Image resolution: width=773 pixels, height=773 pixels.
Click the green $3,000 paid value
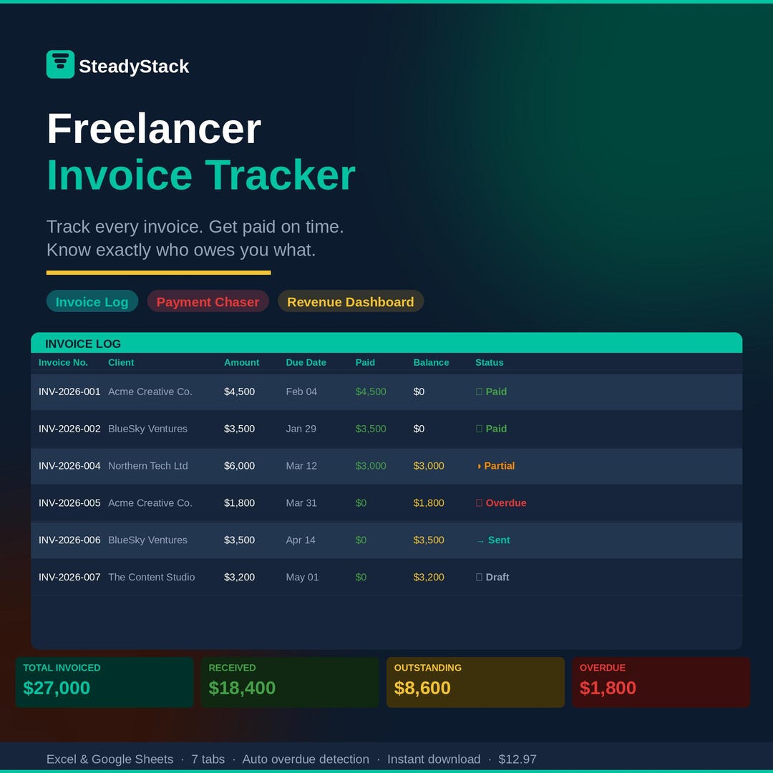pyautogui.click(x=371, y=465)
